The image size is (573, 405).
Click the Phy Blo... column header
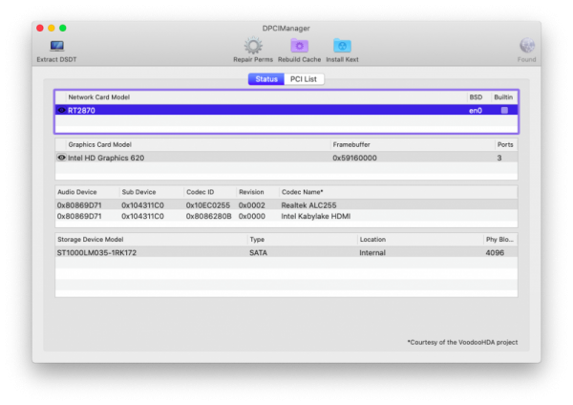click(499, 240)
